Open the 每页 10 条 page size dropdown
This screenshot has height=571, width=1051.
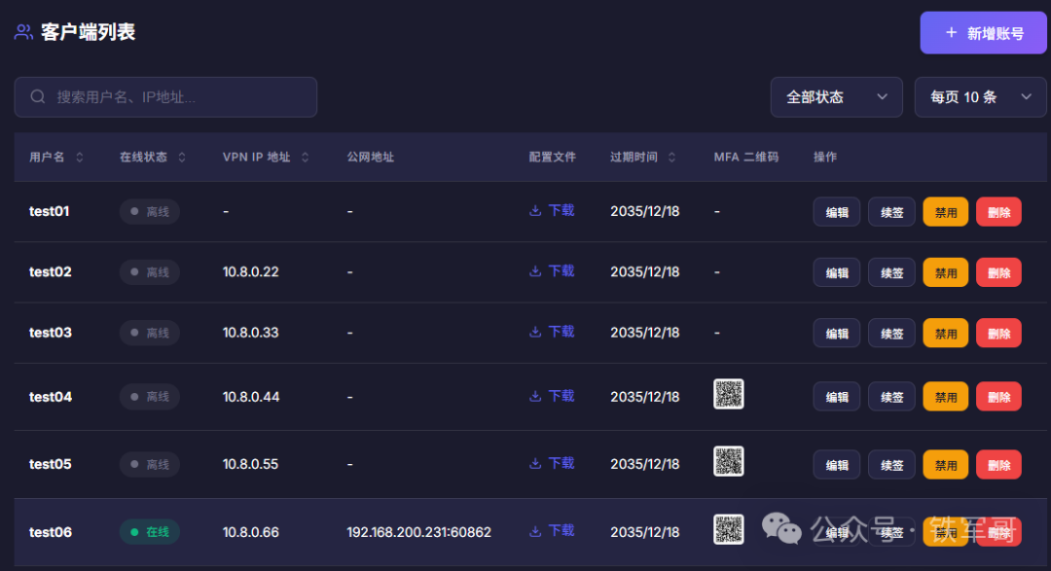point(980,96)
